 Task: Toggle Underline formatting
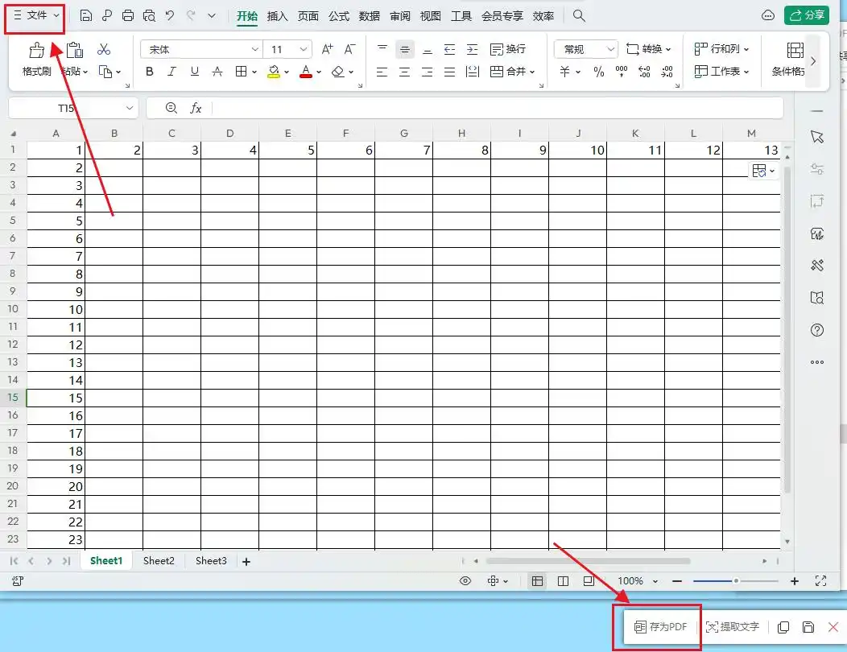[195, 72]
